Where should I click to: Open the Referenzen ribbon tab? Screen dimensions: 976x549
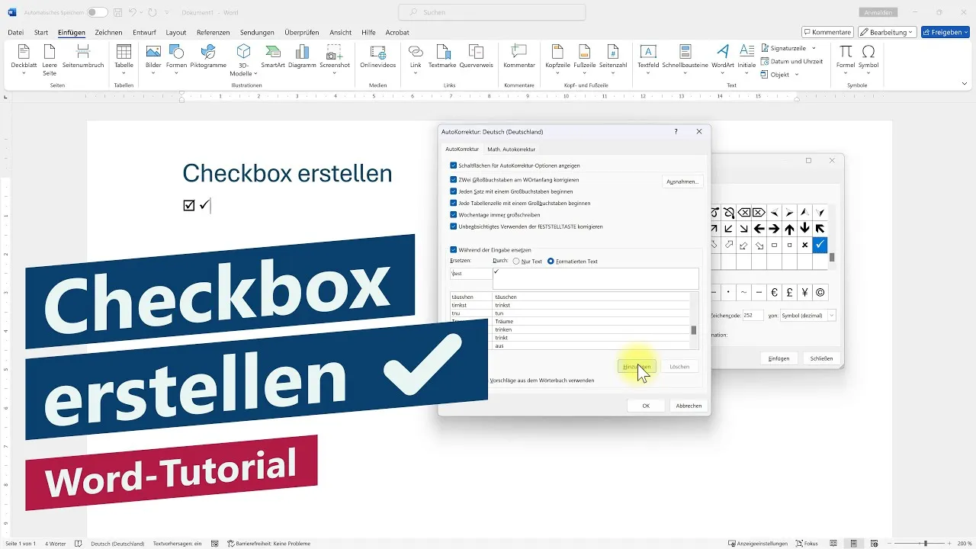(213, 32)
